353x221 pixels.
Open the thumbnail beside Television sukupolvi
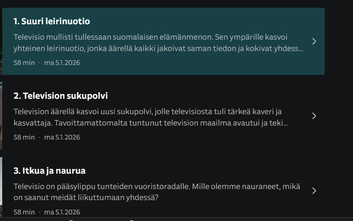(x=1, y=116)
